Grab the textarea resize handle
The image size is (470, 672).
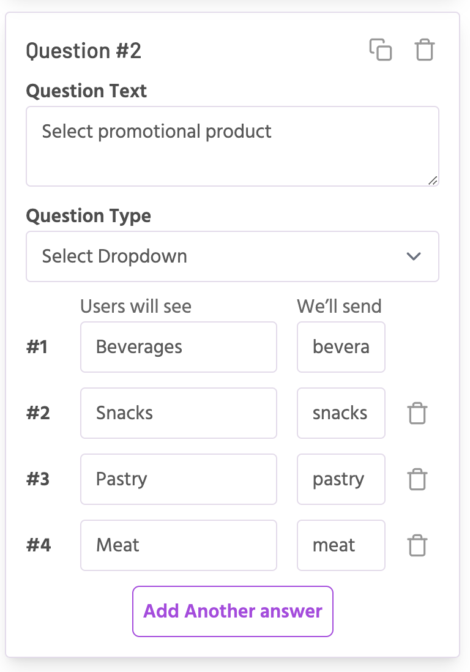point(433,181)
